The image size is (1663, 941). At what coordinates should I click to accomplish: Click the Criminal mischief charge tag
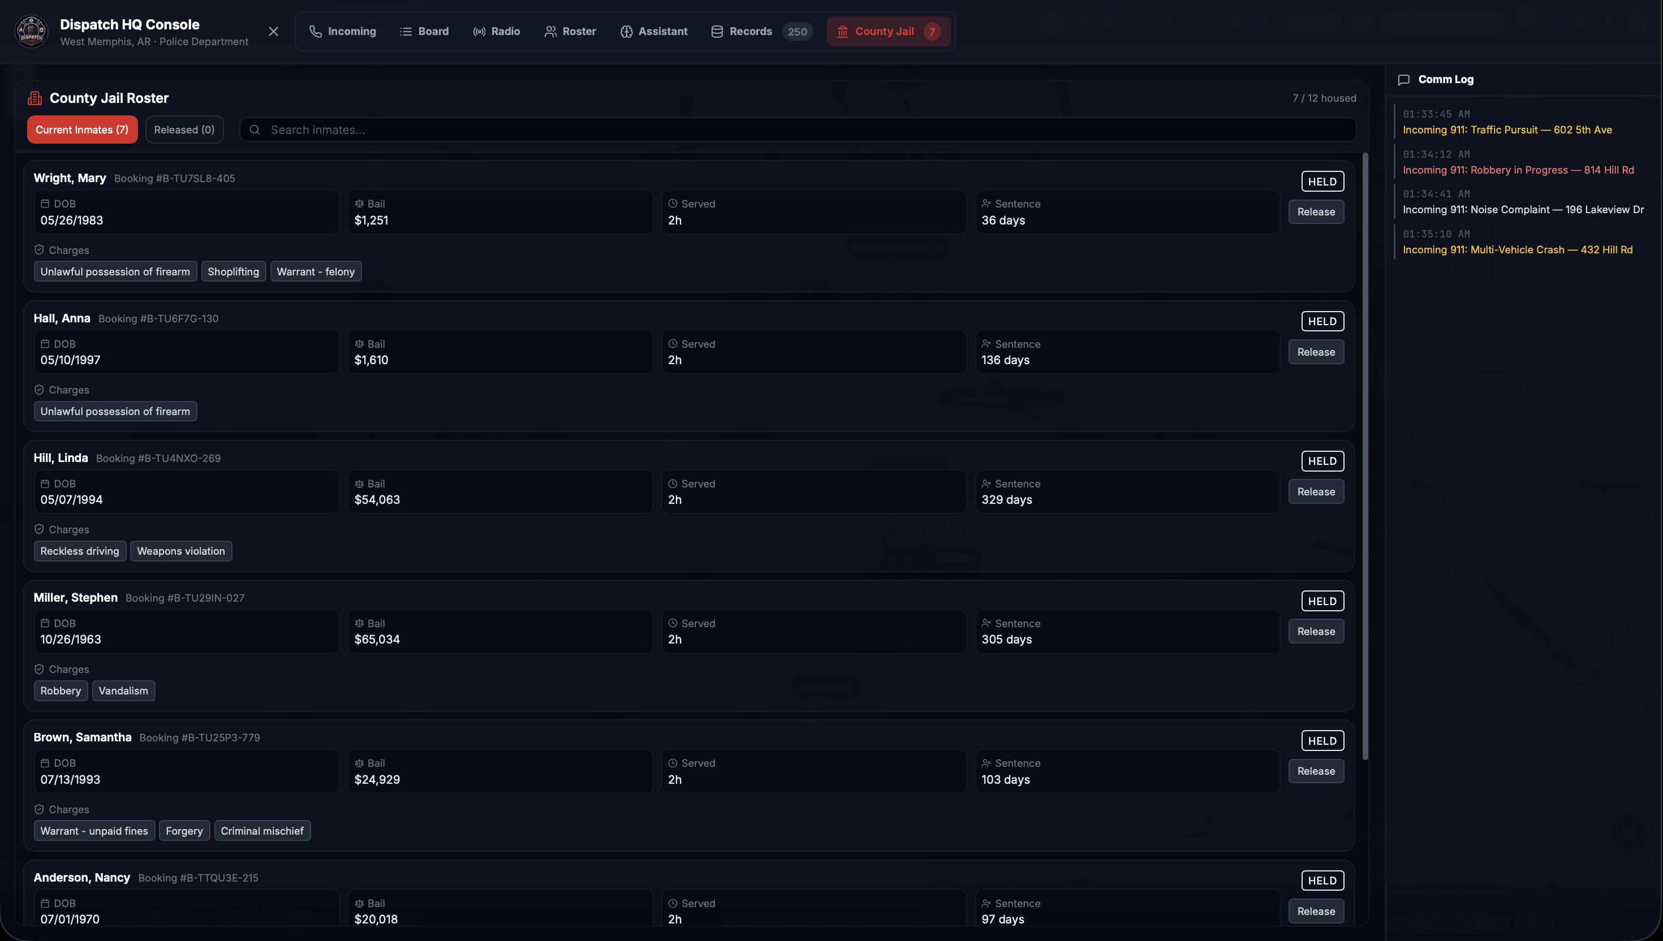[262, 831]
